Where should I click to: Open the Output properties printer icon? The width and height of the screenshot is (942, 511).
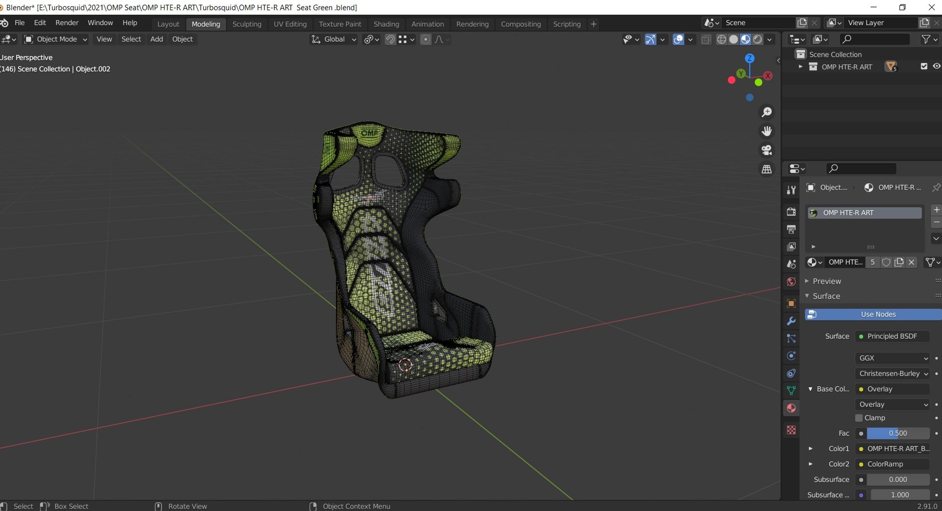[791, 229]
